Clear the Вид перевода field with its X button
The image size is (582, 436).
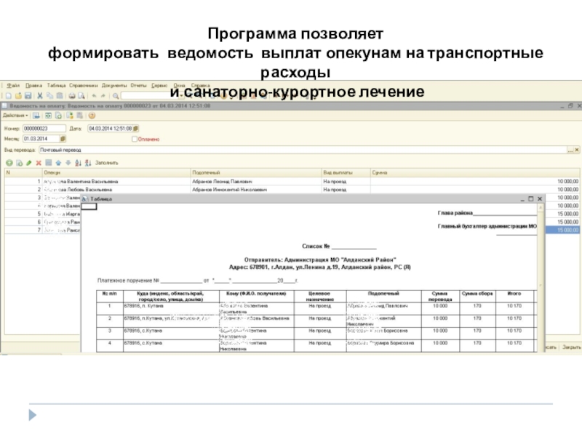(577, 150)
